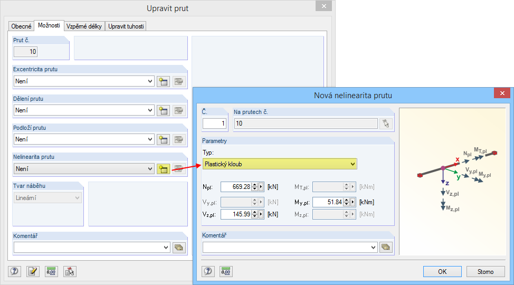Screen dimensions: 514x285
Task: Click Prut č. field showing 10
Action: click(25, 52)
